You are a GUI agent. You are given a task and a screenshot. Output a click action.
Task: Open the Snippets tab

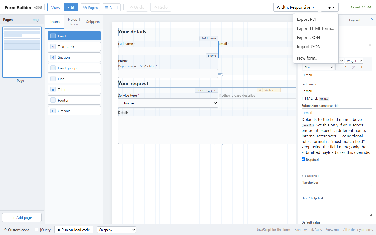point(93,22)
